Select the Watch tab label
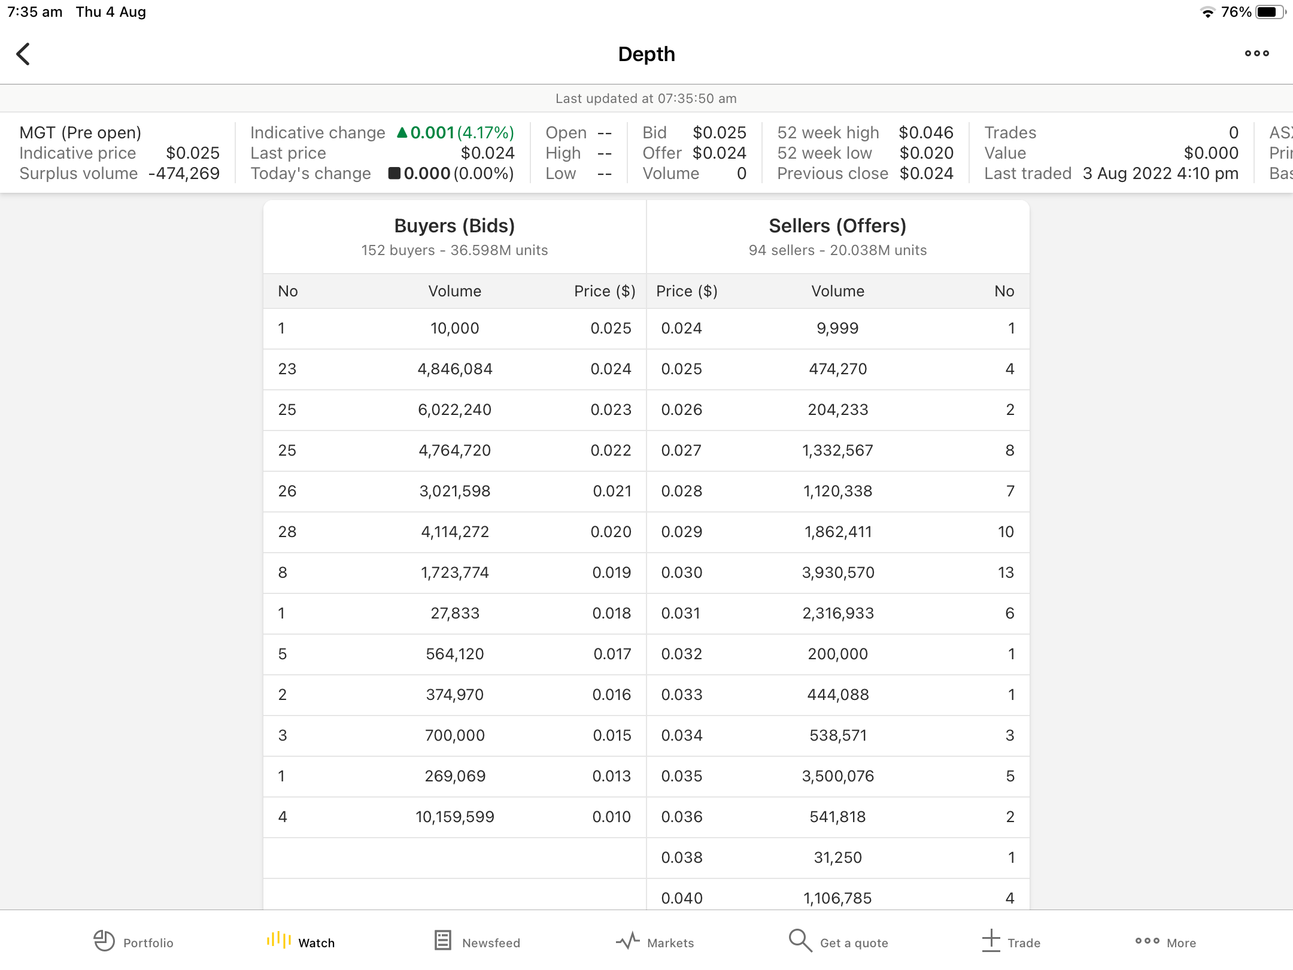This screenshot has width=1293, height=970. (x=317, y=943)
